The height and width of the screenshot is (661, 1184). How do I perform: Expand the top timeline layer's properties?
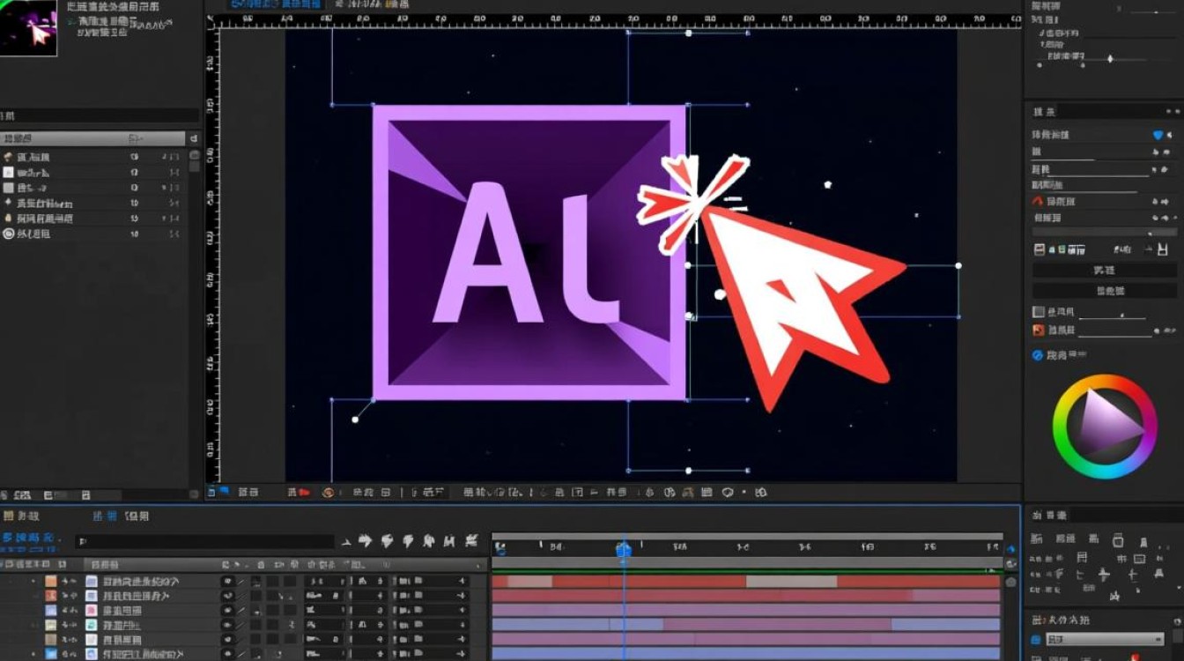[x=34, y=582]
